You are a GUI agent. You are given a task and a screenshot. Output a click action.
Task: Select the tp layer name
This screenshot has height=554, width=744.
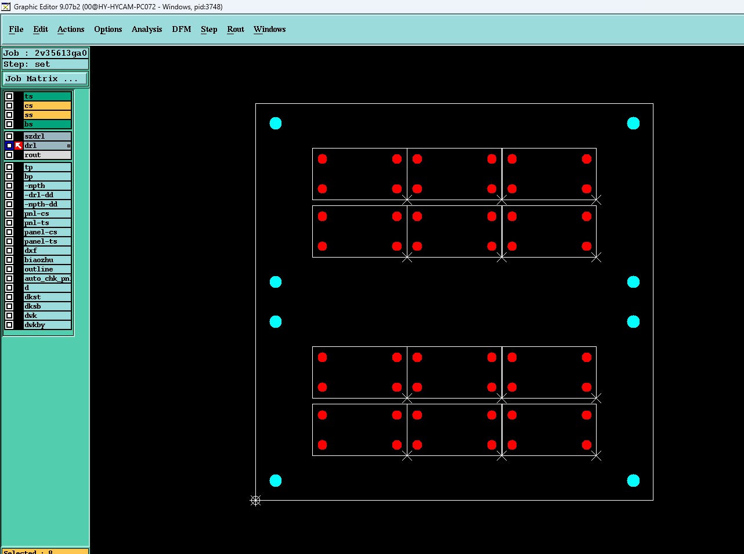48,167
